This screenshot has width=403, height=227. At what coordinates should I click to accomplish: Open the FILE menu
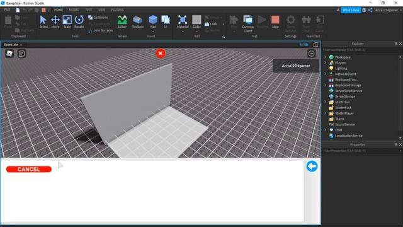pos(7,10)
